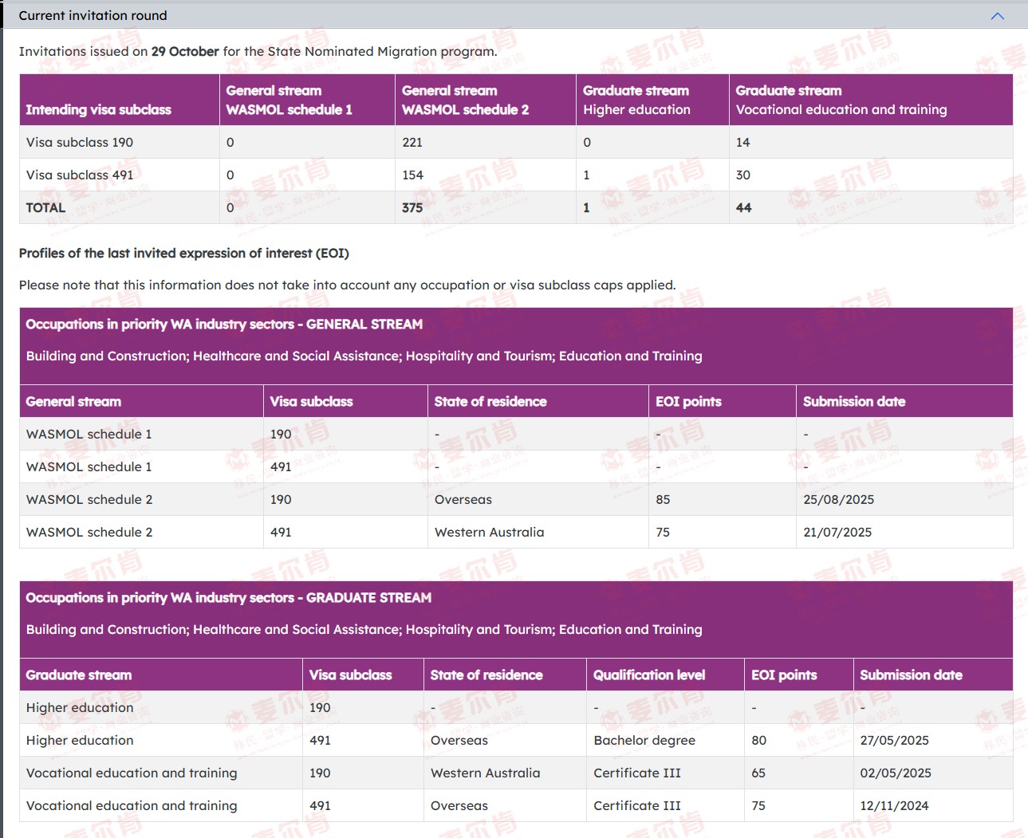Collapse the Current invitation round chevron
1028x838 pixels.
(997, 16)
